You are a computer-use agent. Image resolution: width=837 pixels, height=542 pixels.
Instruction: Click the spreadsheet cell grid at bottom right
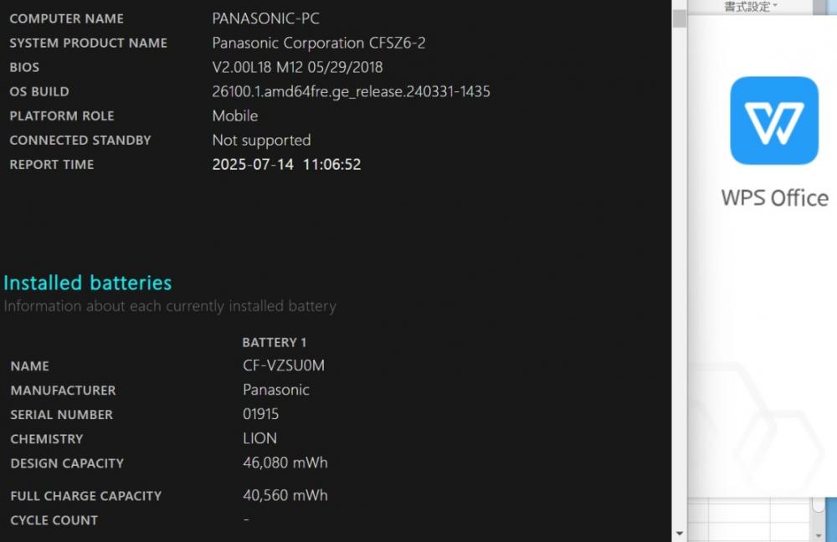pos(749,519)
